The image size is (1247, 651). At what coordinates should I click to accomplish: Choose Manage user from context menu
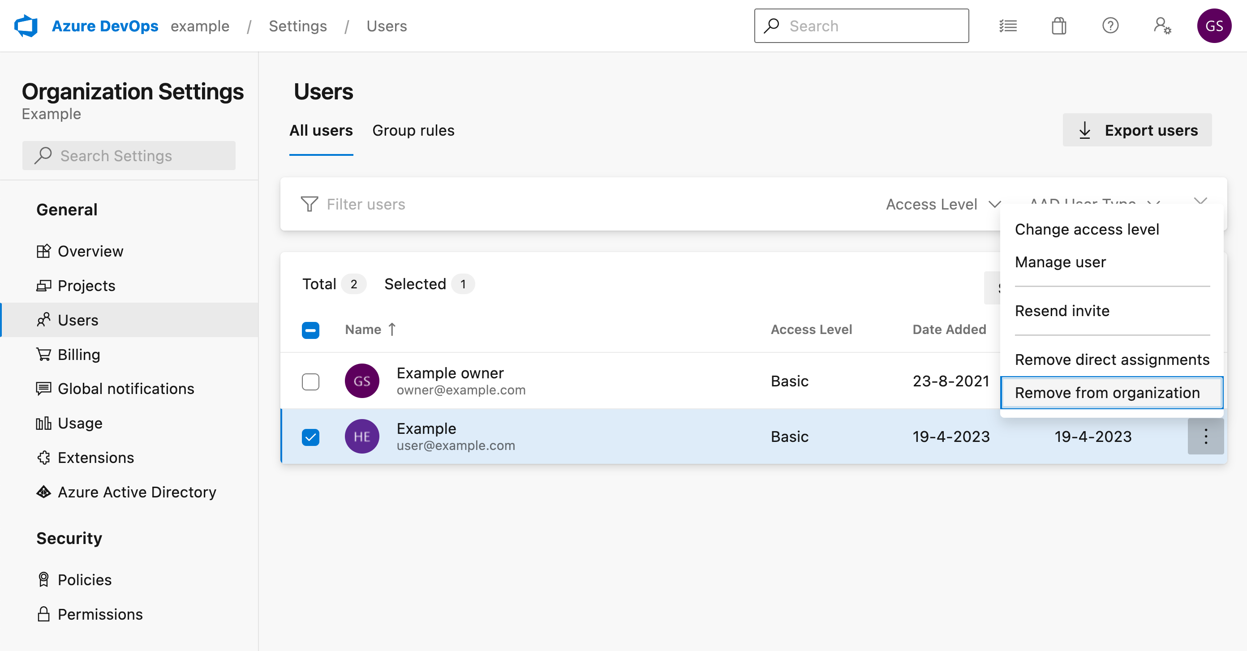coord(1111,262)
